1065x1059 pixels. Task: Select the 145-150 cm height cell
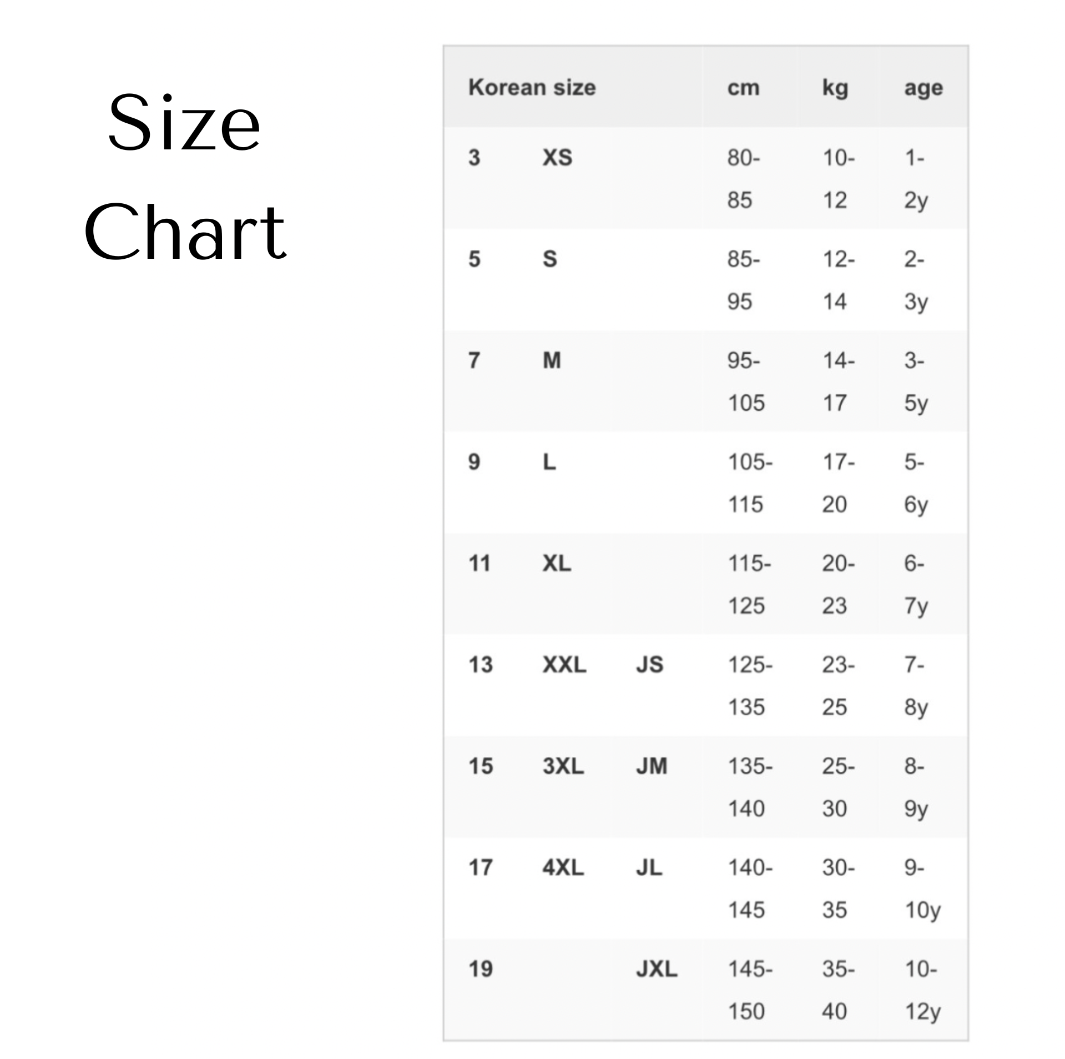pyautogui.click(x=750, y=990)
